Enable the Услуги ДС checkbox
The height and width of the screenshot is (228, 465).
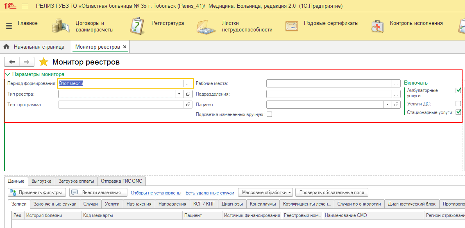(x=458, y=104)
